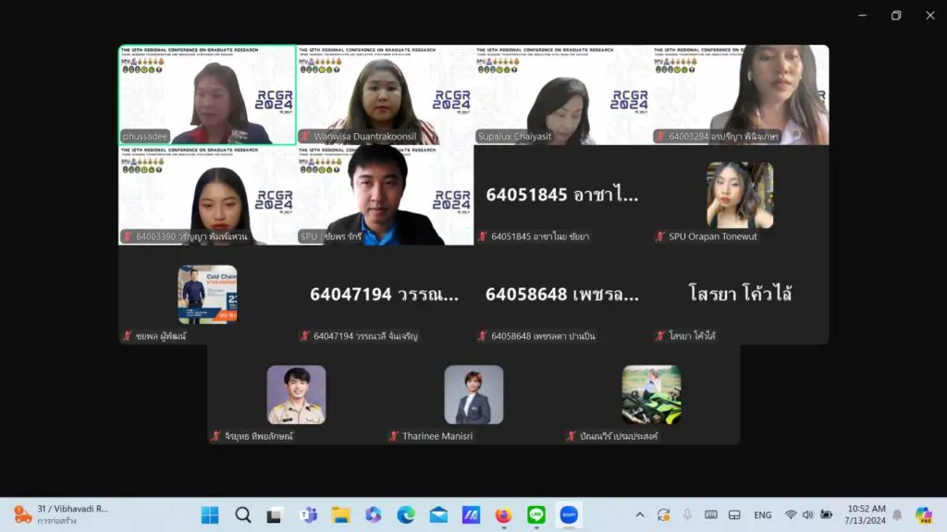Select the large 64047194 name tile
The height and width of the screenshot is (532, 947).
coord(384,295)
